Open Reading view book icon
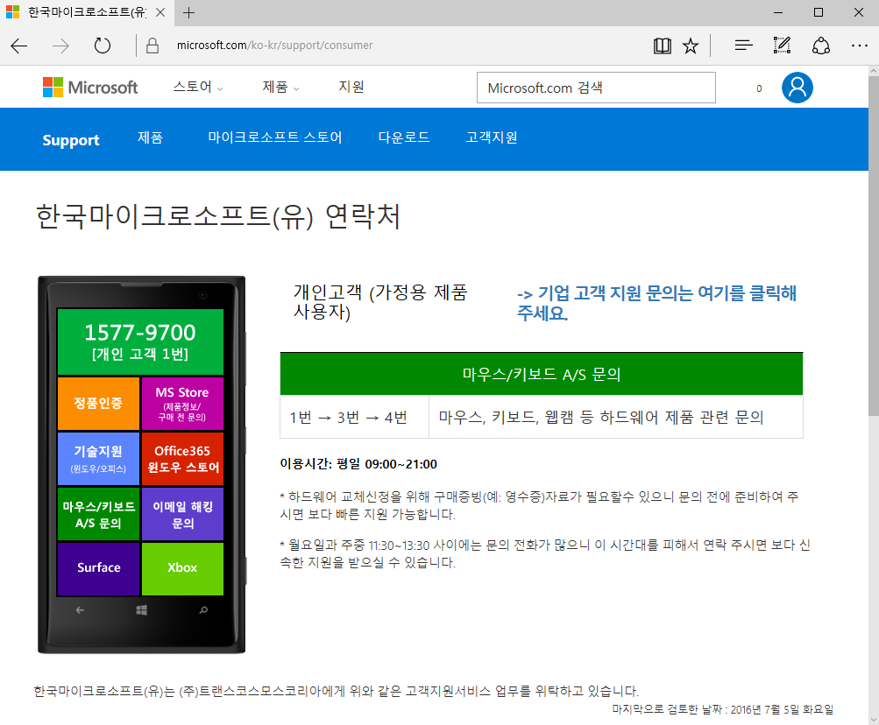 click(x=662, y=46)
